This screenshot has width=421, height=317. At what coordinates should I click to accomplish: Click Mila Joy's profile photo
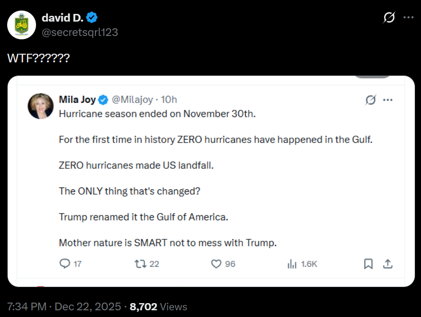41,106
